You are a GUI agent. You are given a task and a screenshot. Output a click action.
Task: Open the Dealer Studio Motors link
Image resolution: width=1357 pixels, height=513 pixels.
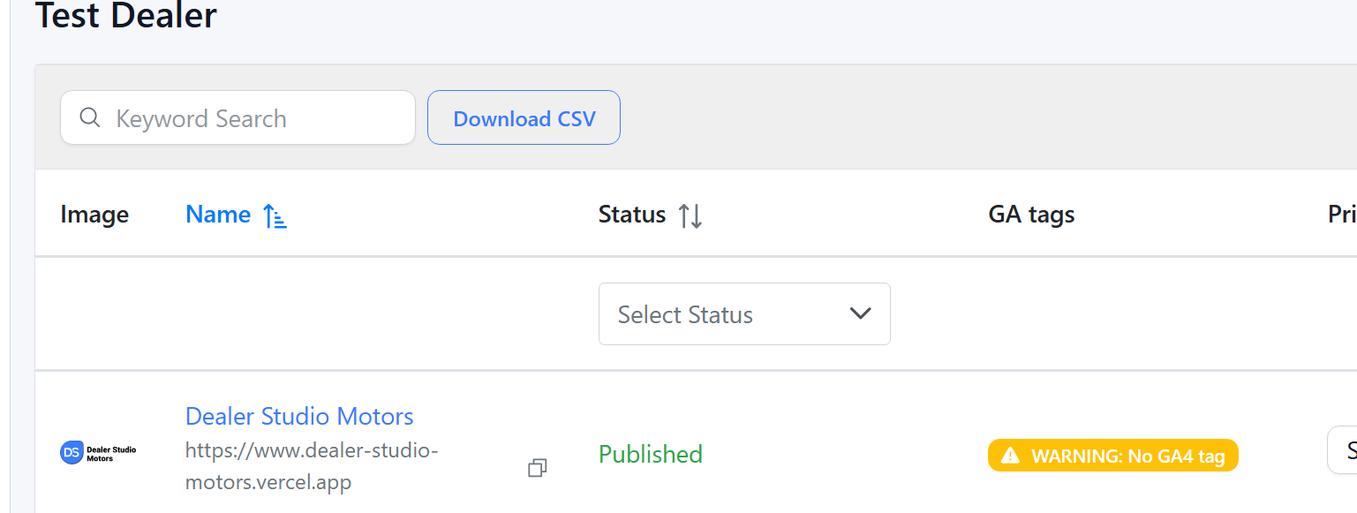[299, 416]
